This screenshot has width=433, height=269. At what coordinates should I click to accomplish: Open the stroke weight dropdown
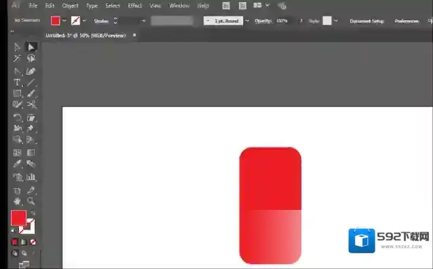(143, 21)
